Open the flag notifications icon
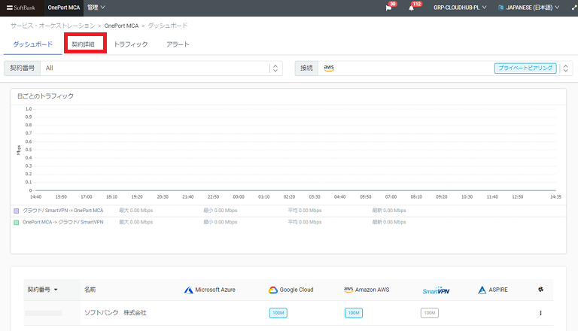The height and width of the screenshot is (331, 578). (389, 8)
